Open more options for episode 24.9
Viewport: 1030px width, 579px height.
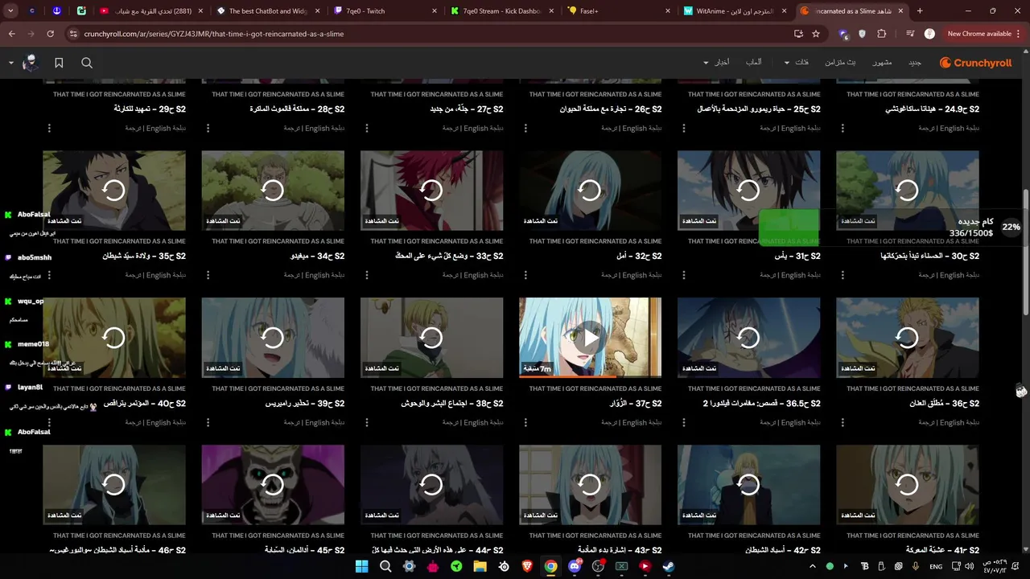(x=843, y=128)
